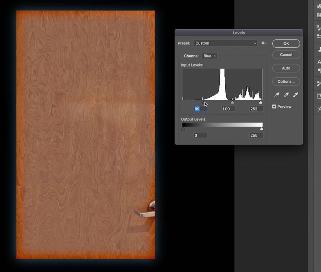The height and width of the screenshot is (272, 321).
Task: Select the black point eyedropper
Action: coord(277,95)
